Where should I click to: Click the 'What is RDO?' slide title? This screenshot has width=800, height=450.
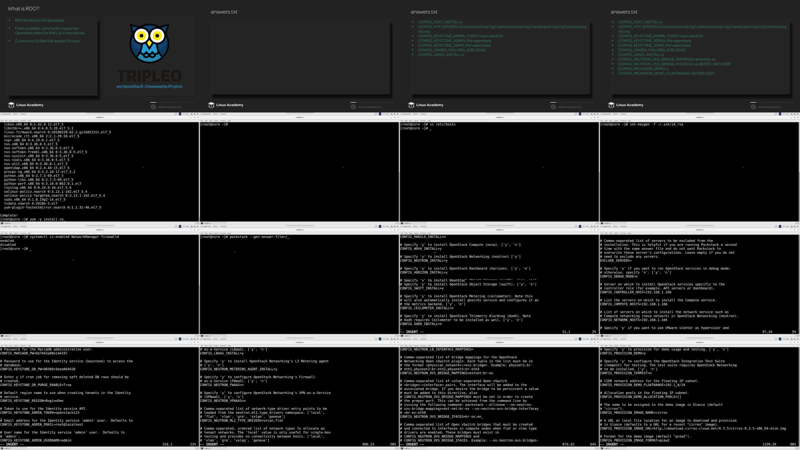coord(23,9)
